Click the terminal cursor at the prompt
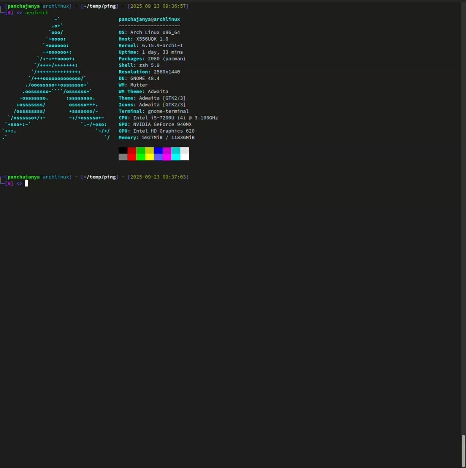 click(27, 183)
